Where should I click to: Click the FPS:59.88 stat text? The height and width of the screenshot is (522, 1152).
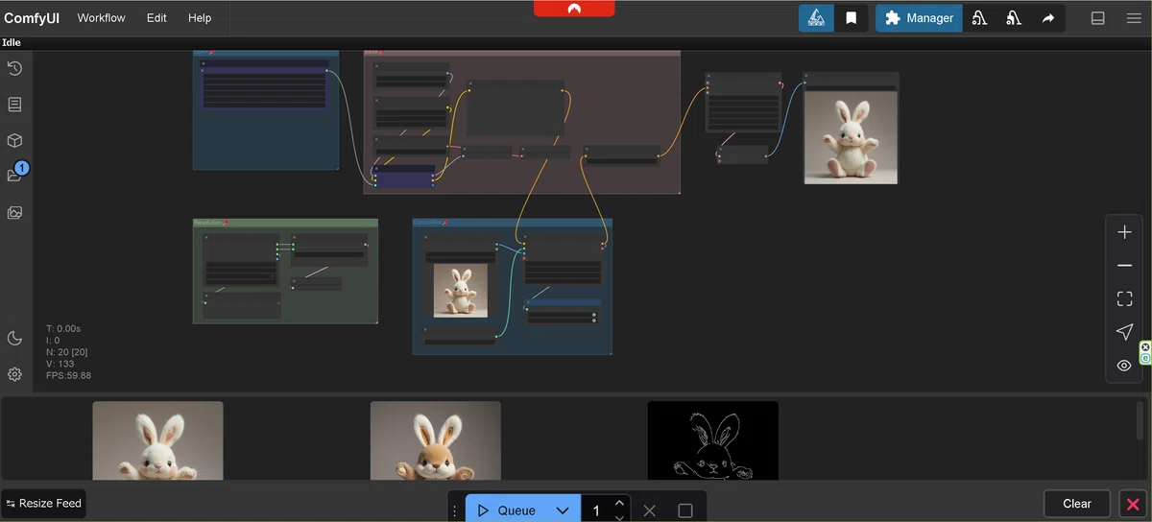[69, 375]
